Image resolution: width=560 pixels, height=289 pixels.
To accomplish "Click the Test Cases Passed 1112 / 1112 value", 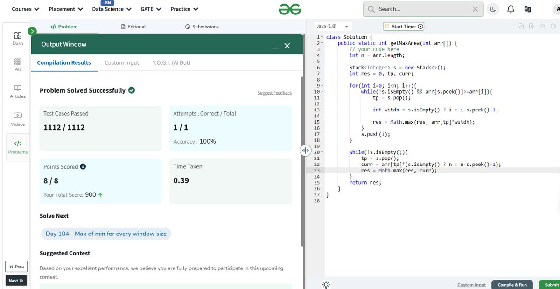I will click(64, 127).
